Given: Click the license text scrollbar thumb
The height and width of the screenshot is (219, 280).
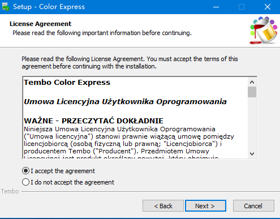Looking at the screenshot, I should pos(252,92).
